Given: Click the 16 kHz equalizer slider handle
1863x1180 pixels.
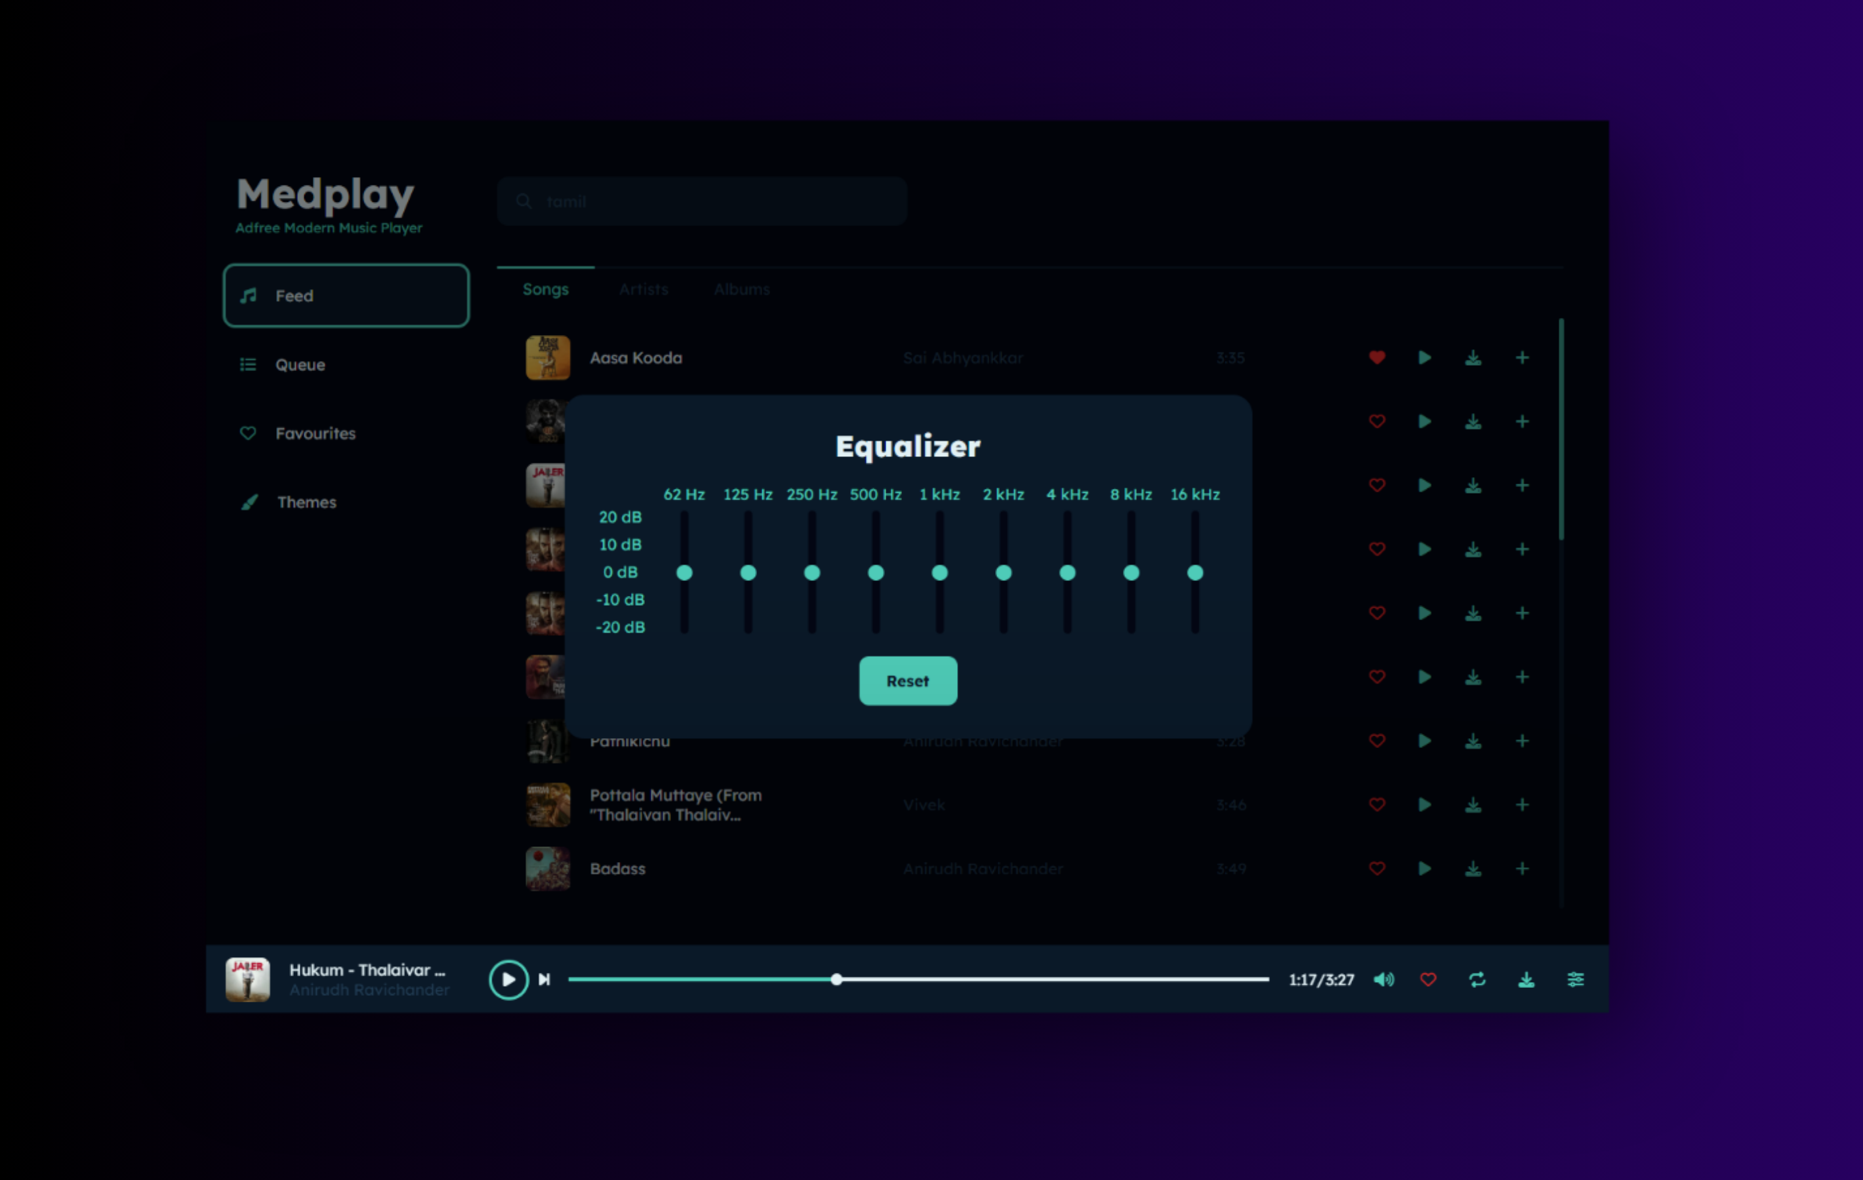Looking at the screenshot, I should point(1195,573).
